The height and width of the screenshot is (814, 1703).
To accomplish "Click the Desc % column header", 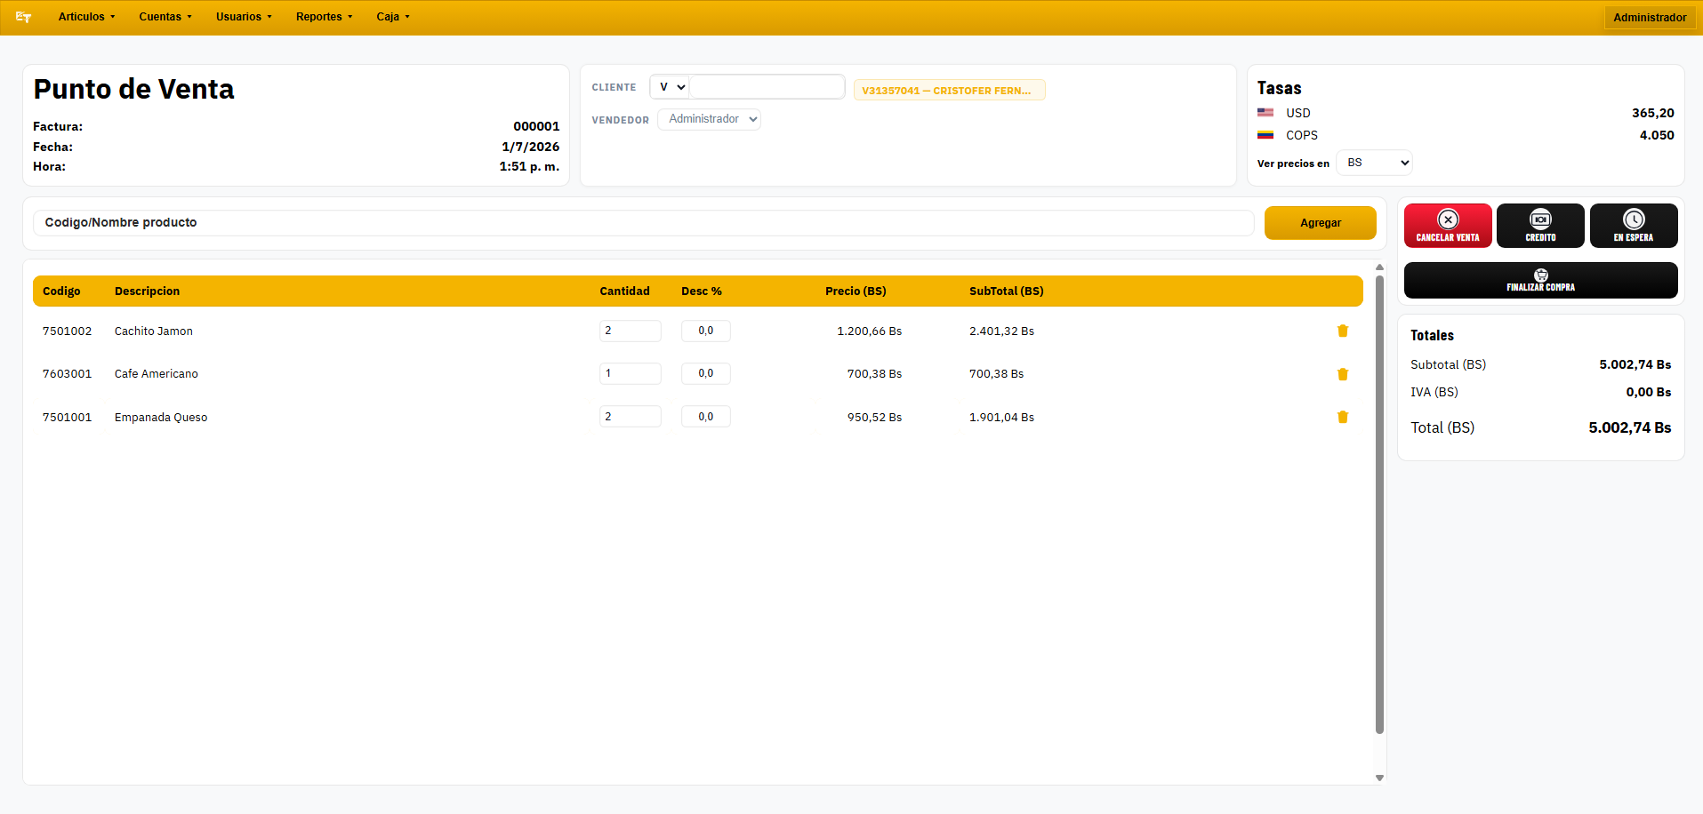I will point(702,291).
